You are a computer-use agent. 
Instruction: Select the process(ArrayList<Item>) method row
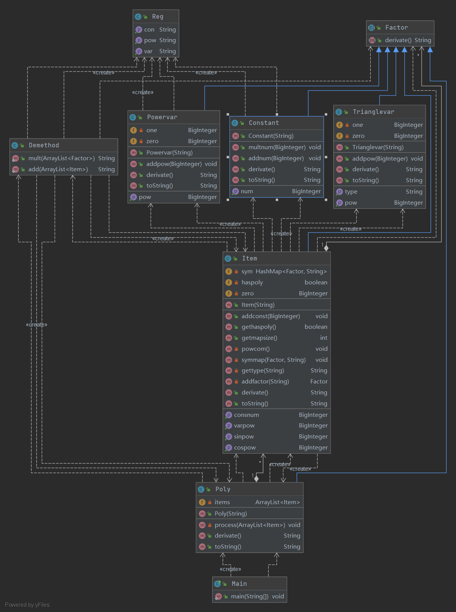(249, 525)
